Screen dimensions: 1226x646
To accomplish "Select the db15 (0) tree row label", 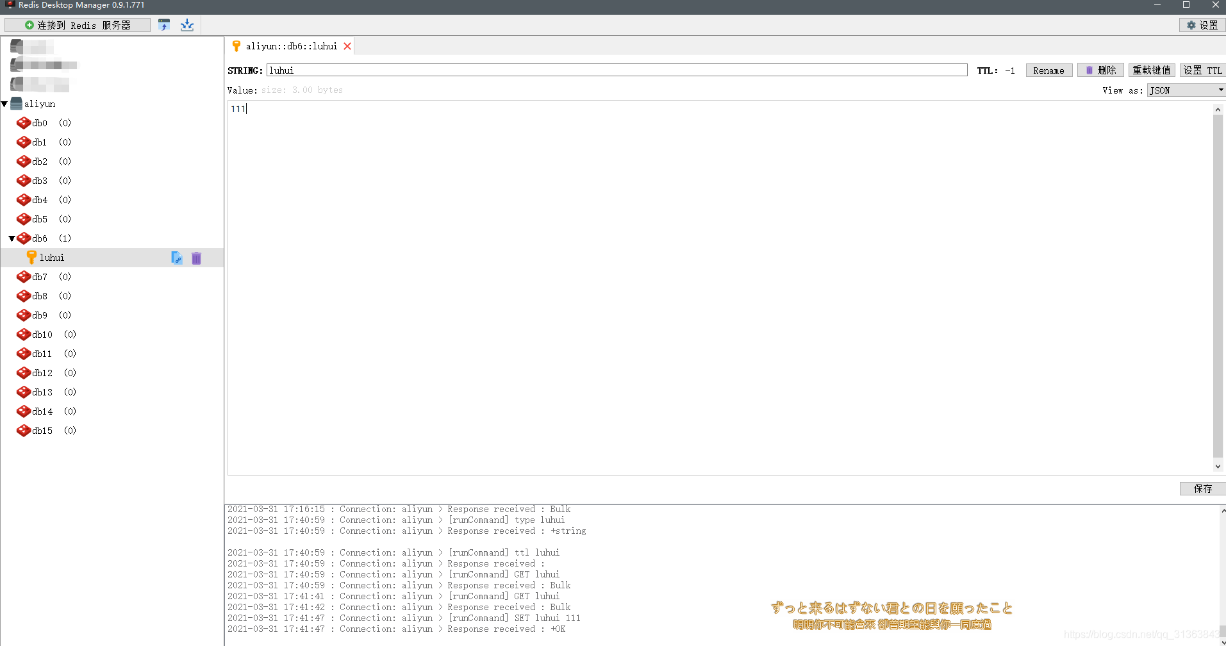I will 54,431.
